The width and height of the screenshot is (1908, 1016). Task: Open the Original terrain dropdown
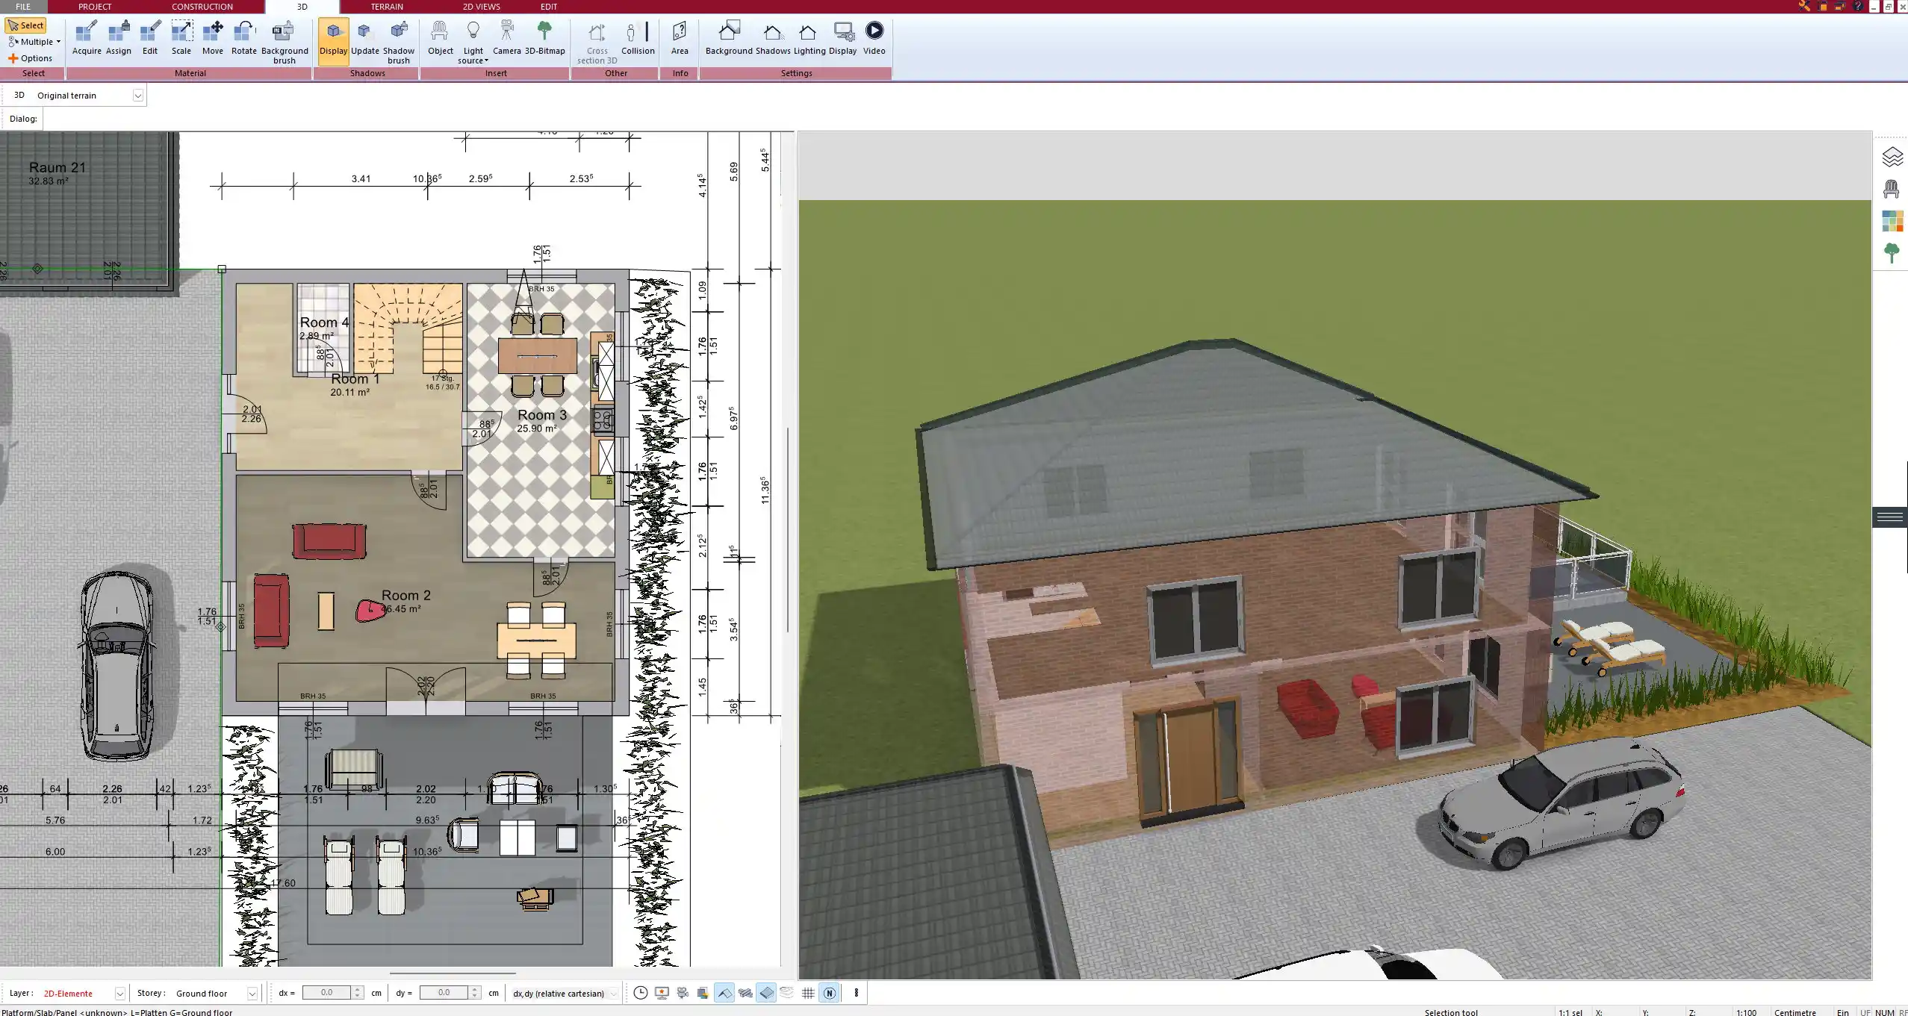pos(137,96)
